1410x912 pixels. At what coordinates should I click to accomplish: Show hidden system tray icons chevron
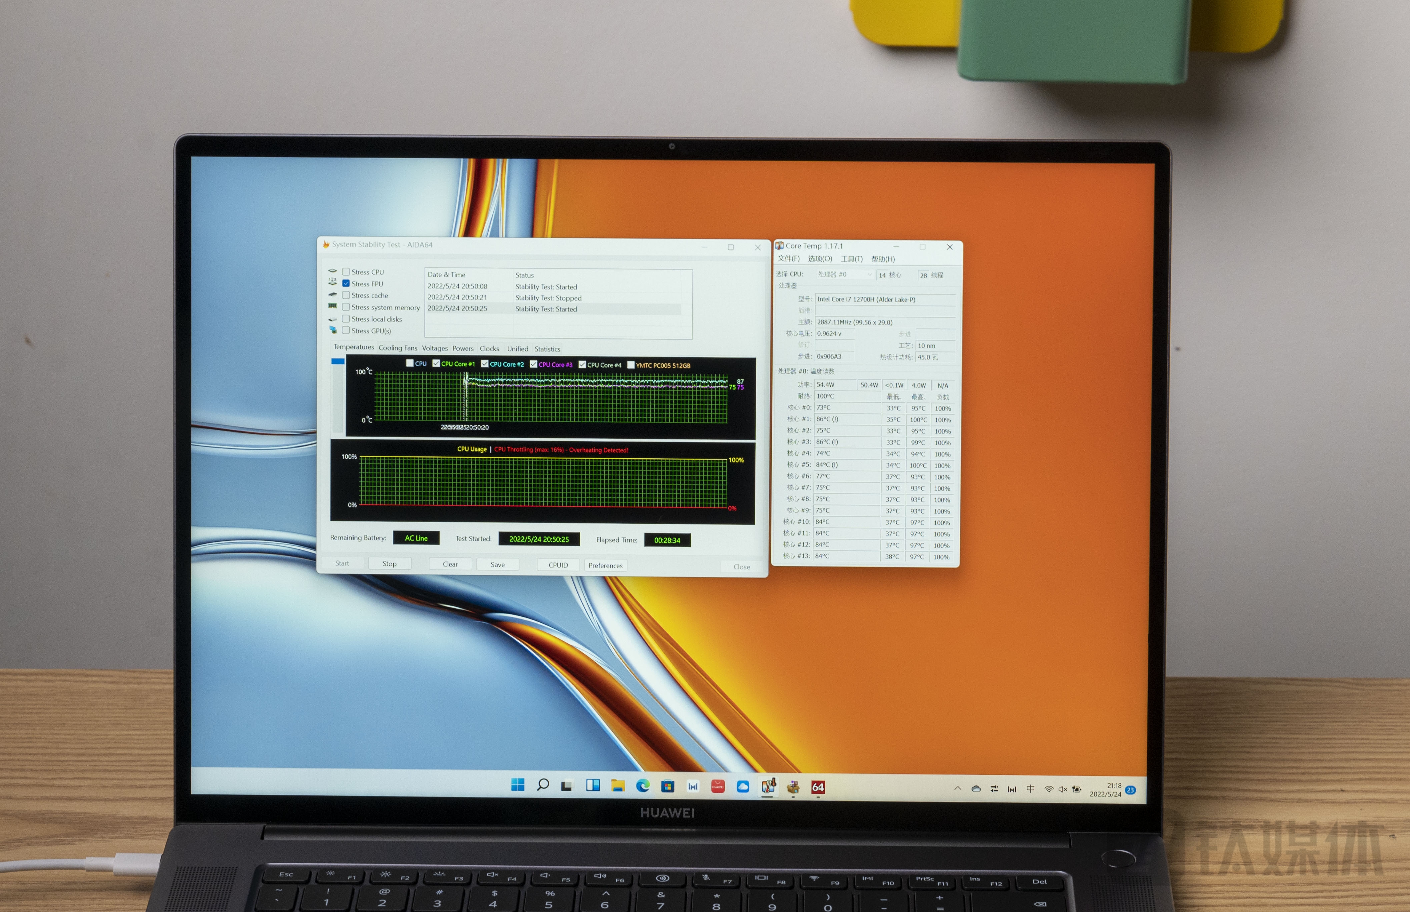957,789
